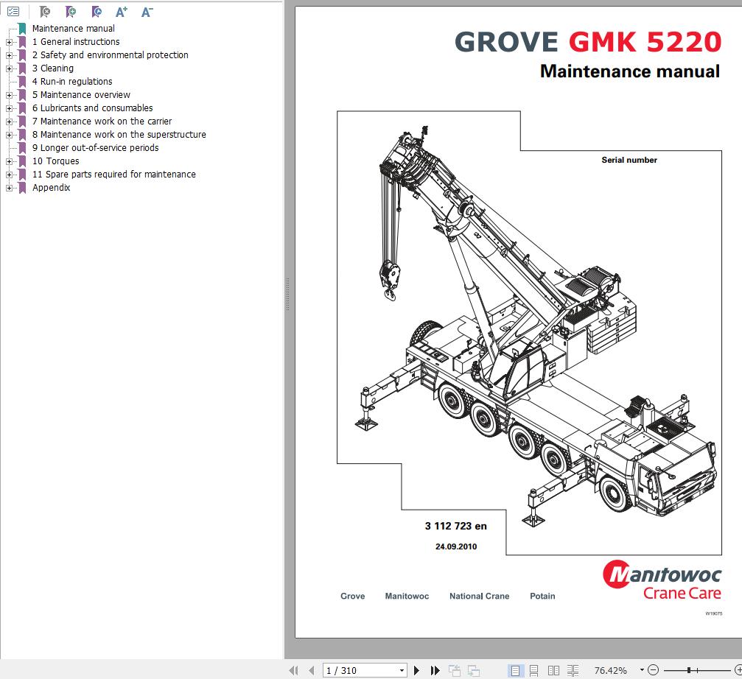Click the bookmark icon beside 9 Longer out-of-service periods
Screen dimensions: 742x679
click(x=22, y=148)
